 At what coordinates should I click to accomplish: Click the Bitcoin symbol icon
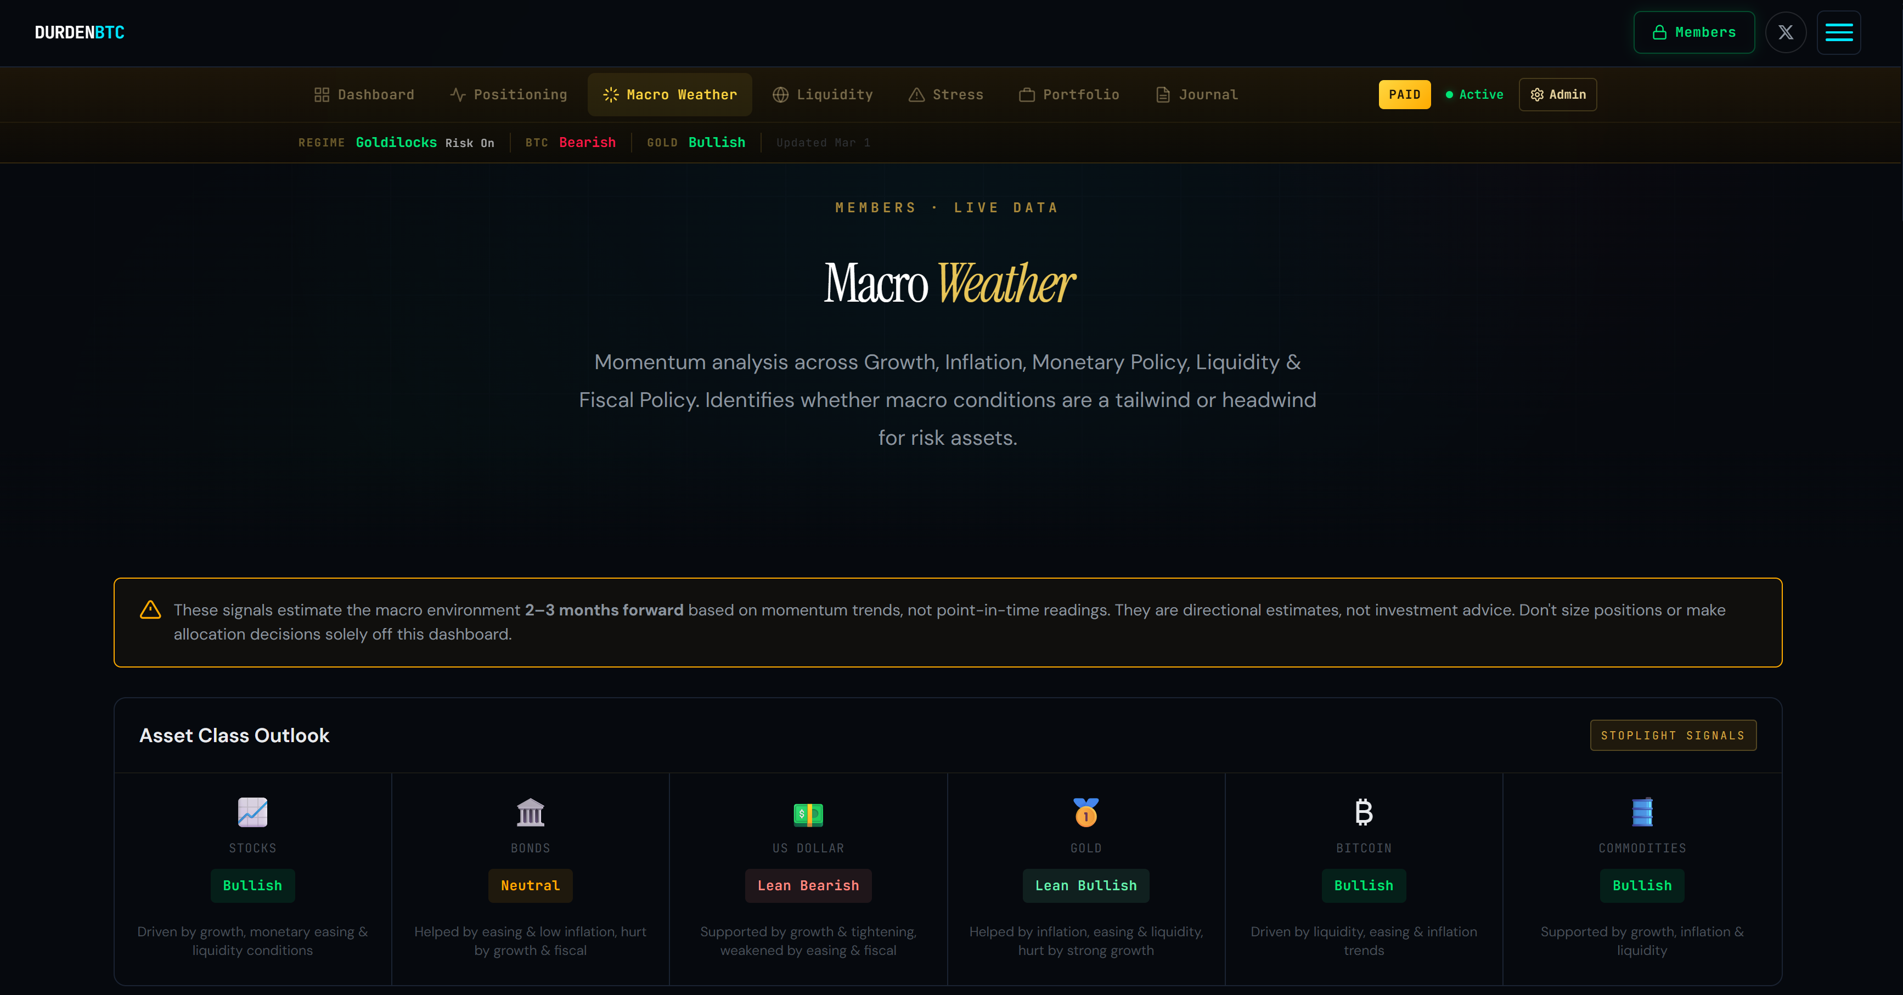1364,812
